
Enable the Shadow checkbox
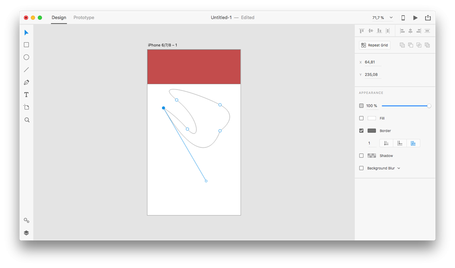361,156
